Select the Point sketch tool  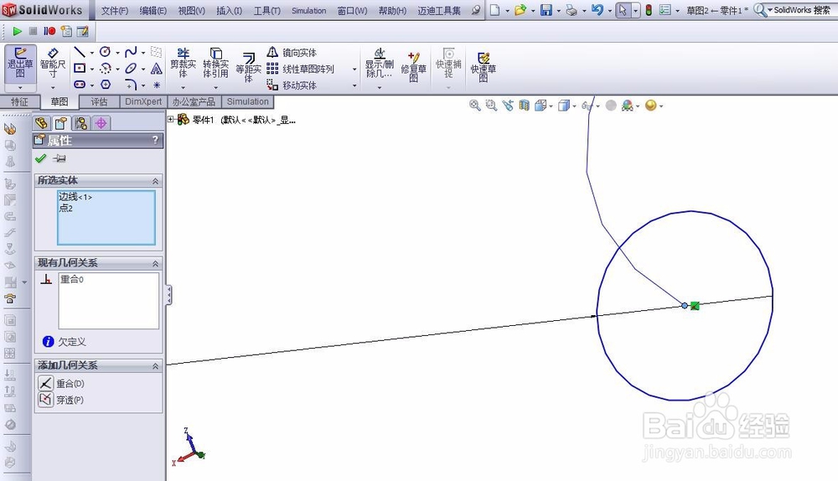pyautogui.click(x=157, y=85)
